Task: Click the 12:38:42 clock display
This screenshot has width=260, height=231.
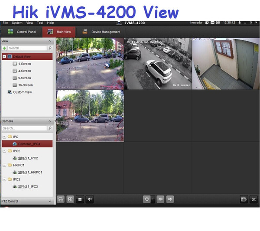Action: pyautogui.click(x=229, y=23)
